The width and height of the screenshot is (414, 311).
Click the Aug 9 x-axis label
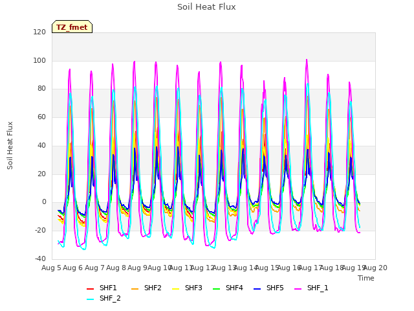138,268
